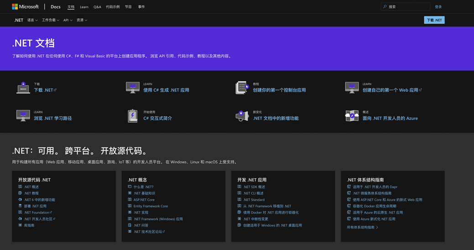Open 使用 Azure 新式化 NET 应用 link
This screenshot has height=250, width=474.
pyautogui.click(x=374, y=219)
